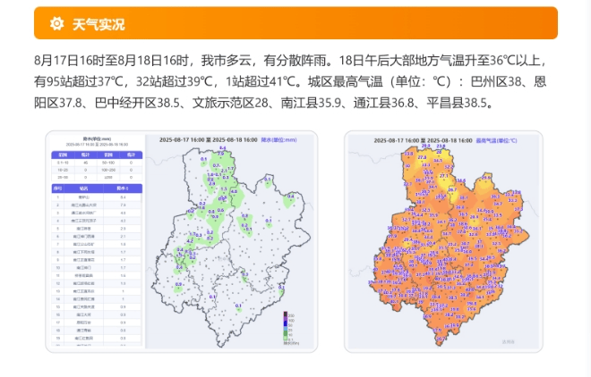Click the 最高气温(单位:℃) title on temperature map
Image resolution: width=591 pixels, height=377 pixels.
coord(510,140)
